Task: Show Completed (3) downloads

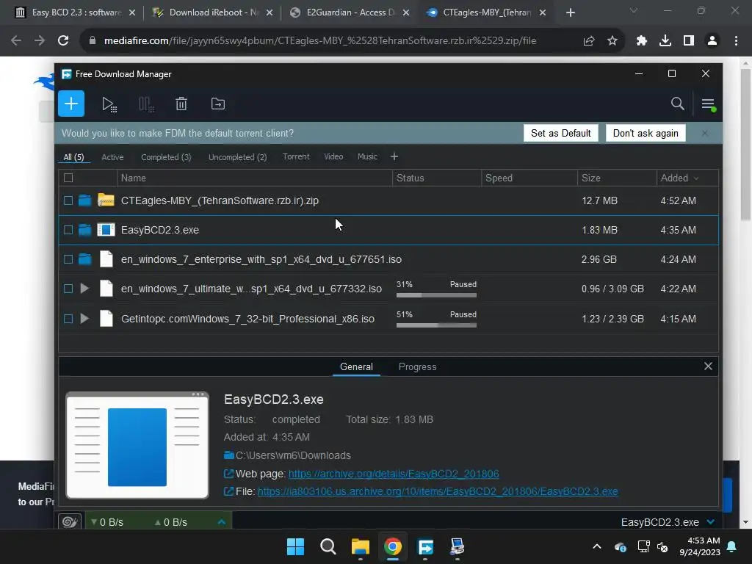Action: pyautogui.click(x=166, y=157)
